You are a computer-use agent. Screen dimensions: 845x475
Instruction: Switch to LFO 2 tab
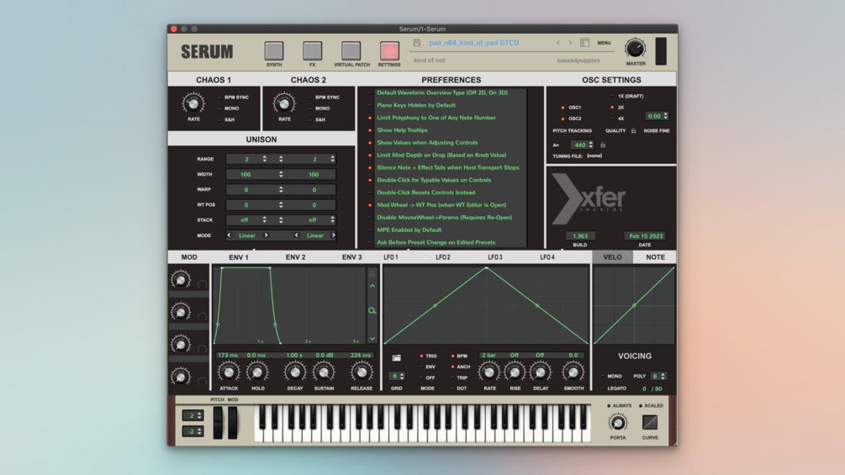pos(443,257)
